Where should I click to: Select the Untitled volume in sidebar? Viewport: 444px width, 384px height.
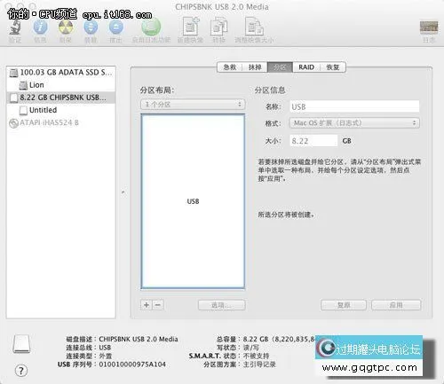pos(60,110)
